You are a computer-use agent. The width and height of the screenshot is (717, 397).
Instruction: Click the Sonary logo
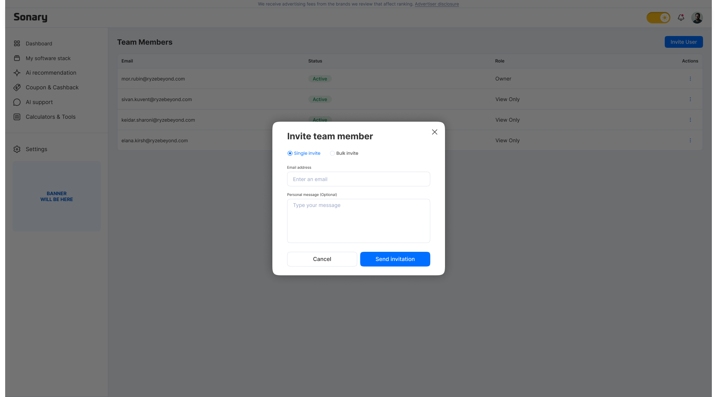tap(31, 17)
